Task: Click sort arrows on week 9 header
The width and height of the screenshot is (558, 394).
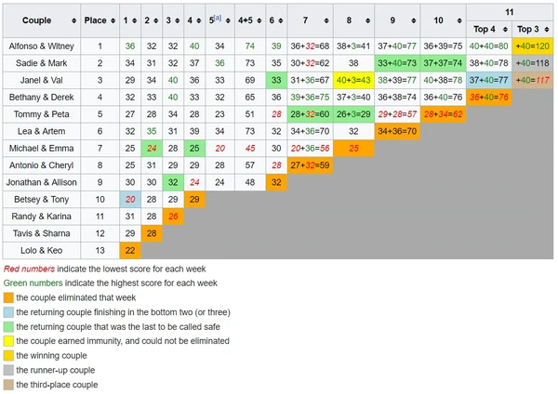Action: click(x=413, y=20)
